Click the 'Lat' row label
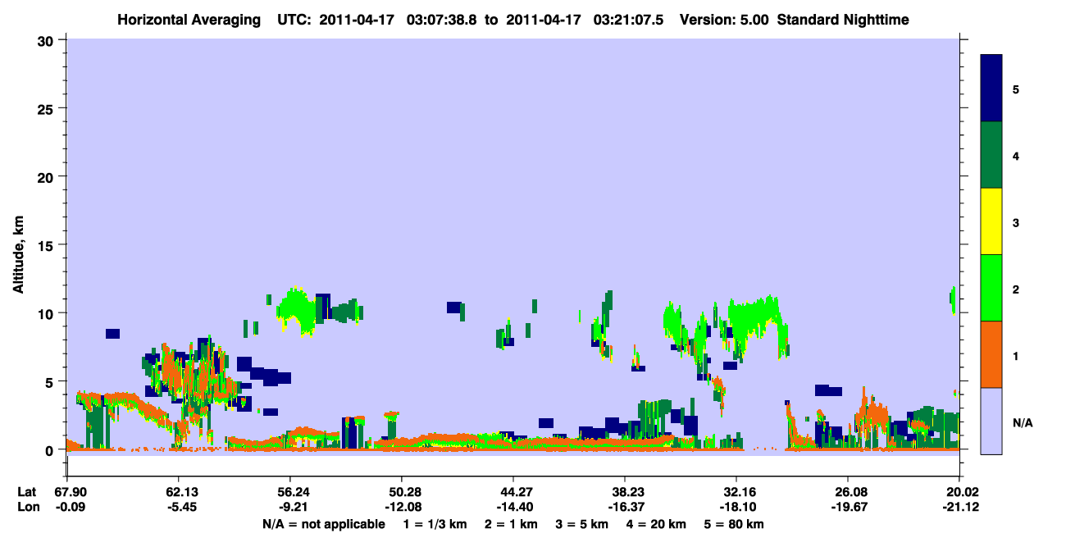The width and height of the screenshot is (1066, 547). pos(26,492)
